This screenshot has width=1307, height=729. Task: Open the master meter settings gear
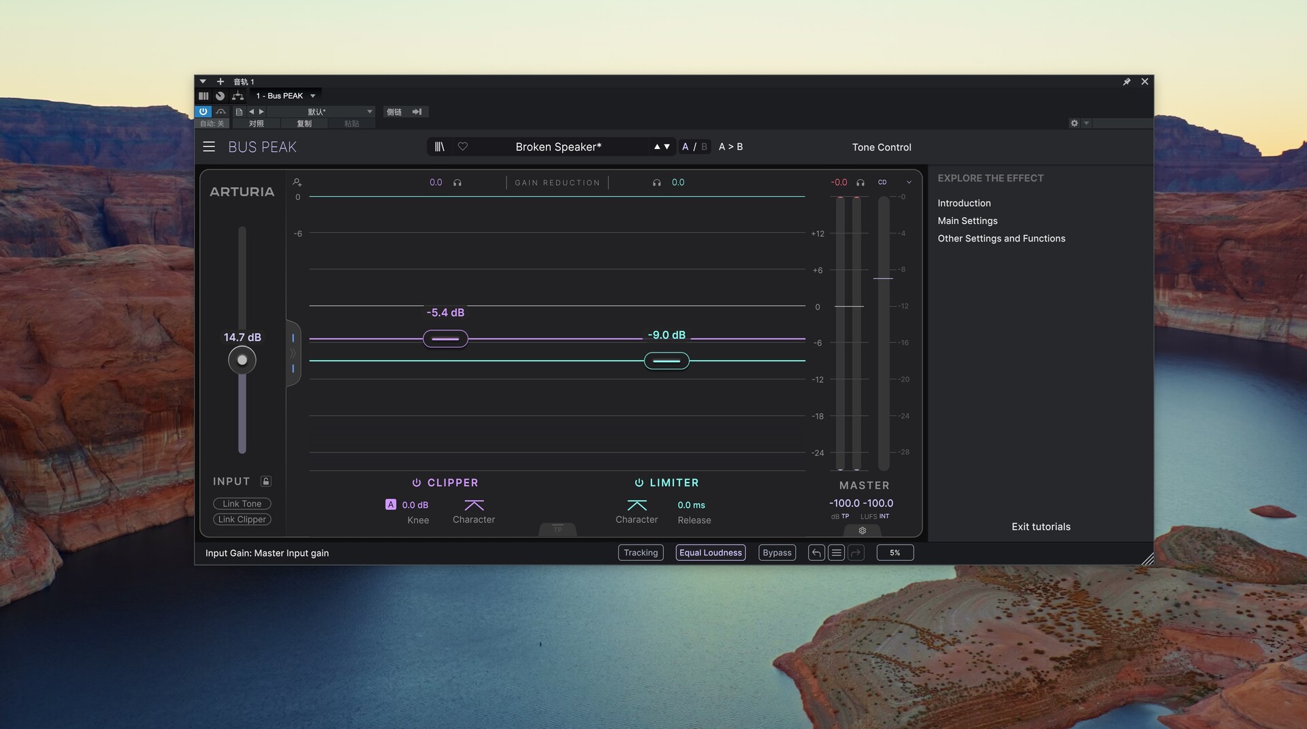pos(862,530)
